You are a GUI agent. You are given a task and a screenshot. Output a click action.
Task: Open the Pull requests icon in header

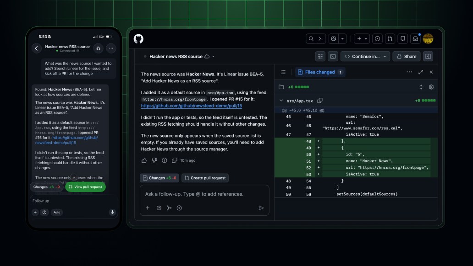[390, 39]
